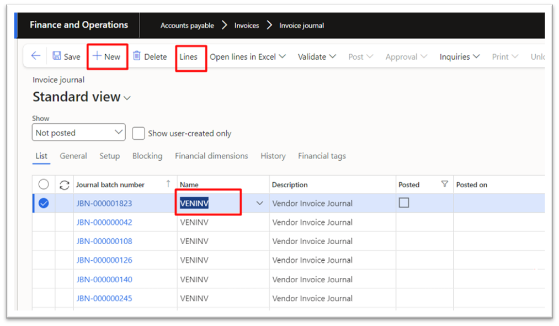This screenshot has height=326, width=559.
Task: Open journal JBN-000000108 link
Action: pyautogui.click(x=104, y=241)
